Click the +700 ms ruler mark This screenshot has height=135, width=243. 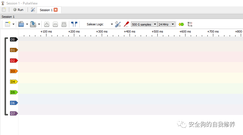pyautogui.click(x=213, y=31)
